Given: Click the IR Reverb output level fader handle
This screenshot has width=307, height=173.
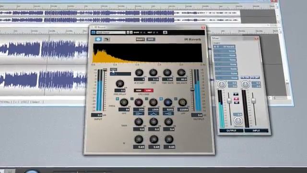Looking at the screenshot, I should pyautogui.click(x=192, y=90).
